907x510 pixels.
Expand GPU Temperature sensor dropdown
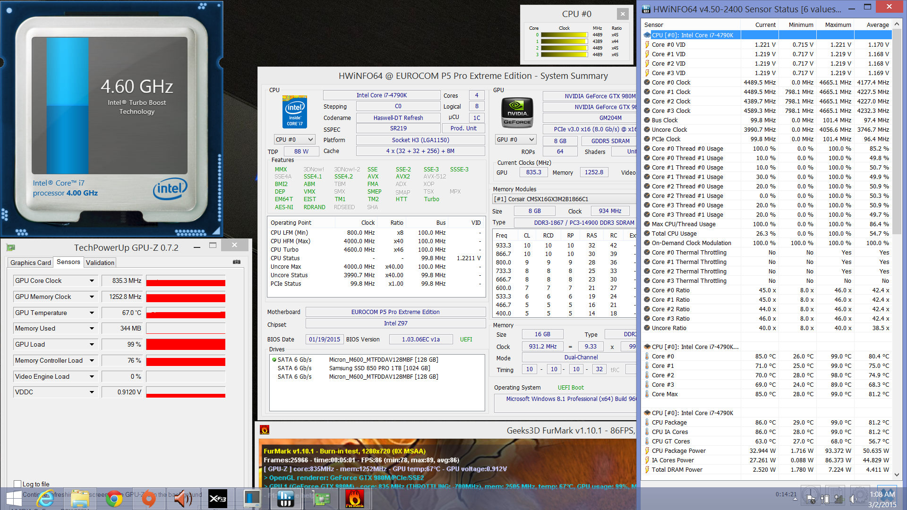click(92, 313)
